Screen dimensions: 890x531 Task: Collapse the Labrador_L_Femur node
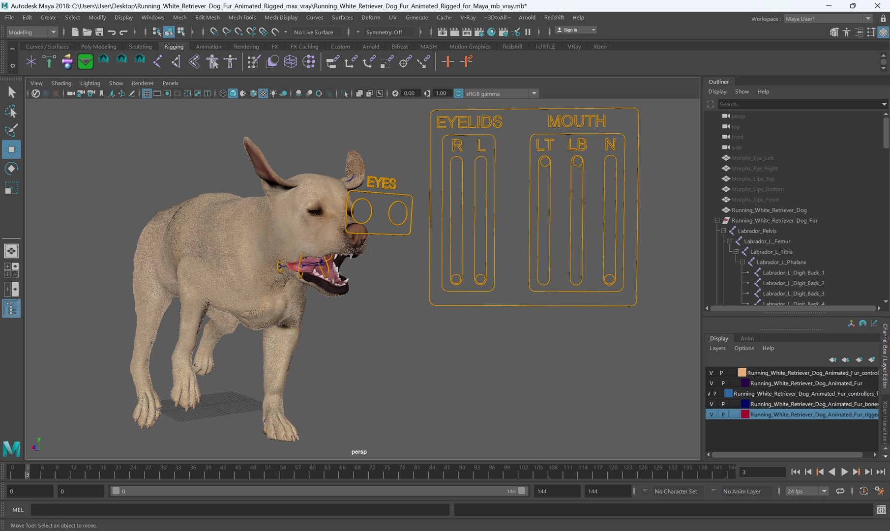tap(730, 241)
